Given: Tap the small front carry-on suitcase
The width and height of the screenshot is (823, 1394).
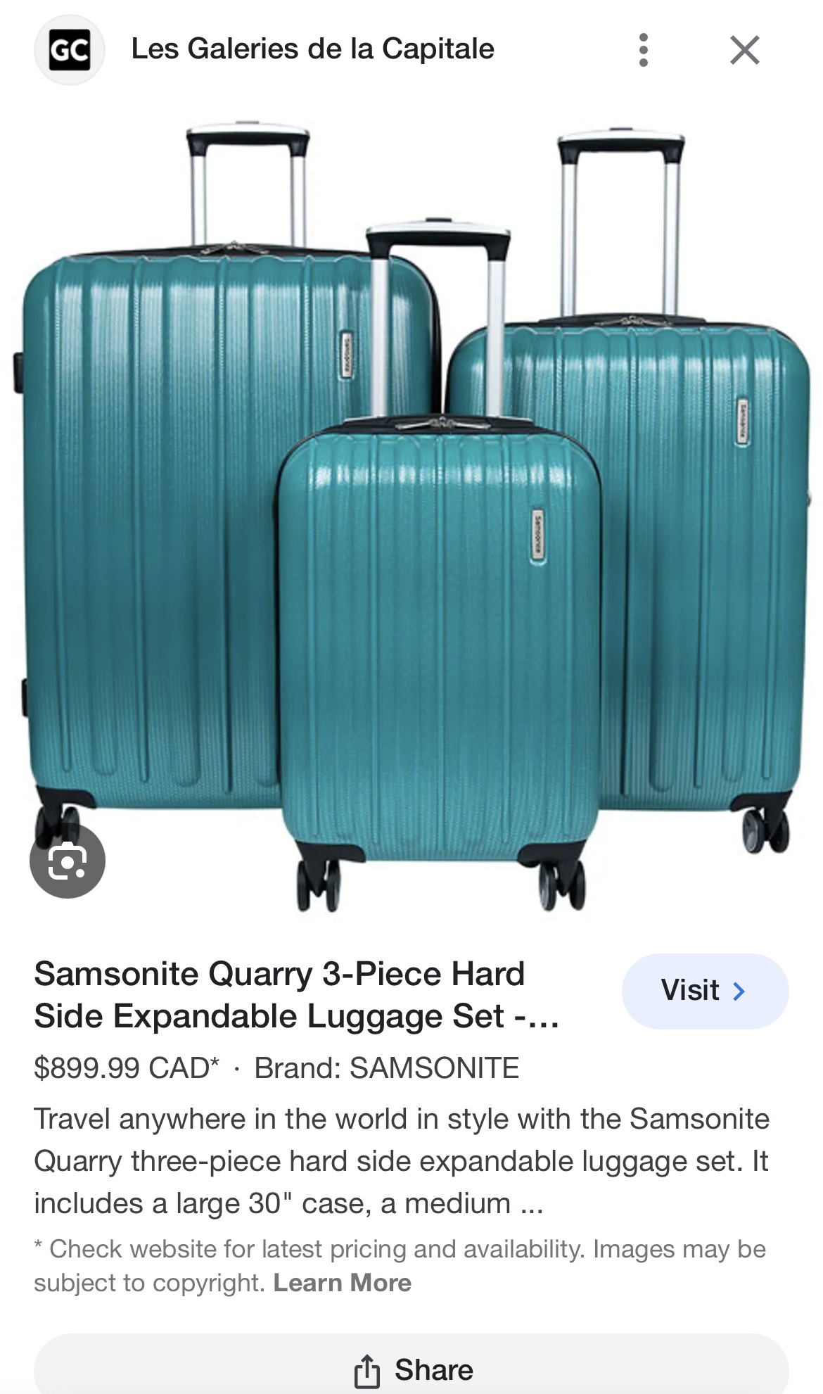Looking at the screenshot, I should (x=439, y=633).
